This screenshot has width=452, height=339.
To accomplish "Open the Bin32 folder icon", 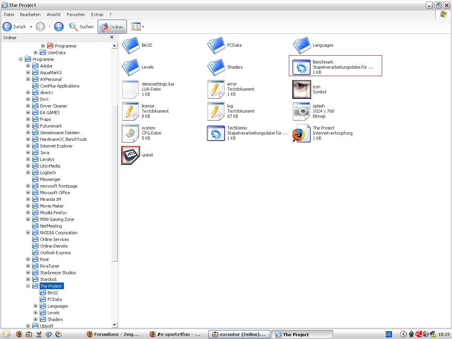I will [x=131, y=45].
